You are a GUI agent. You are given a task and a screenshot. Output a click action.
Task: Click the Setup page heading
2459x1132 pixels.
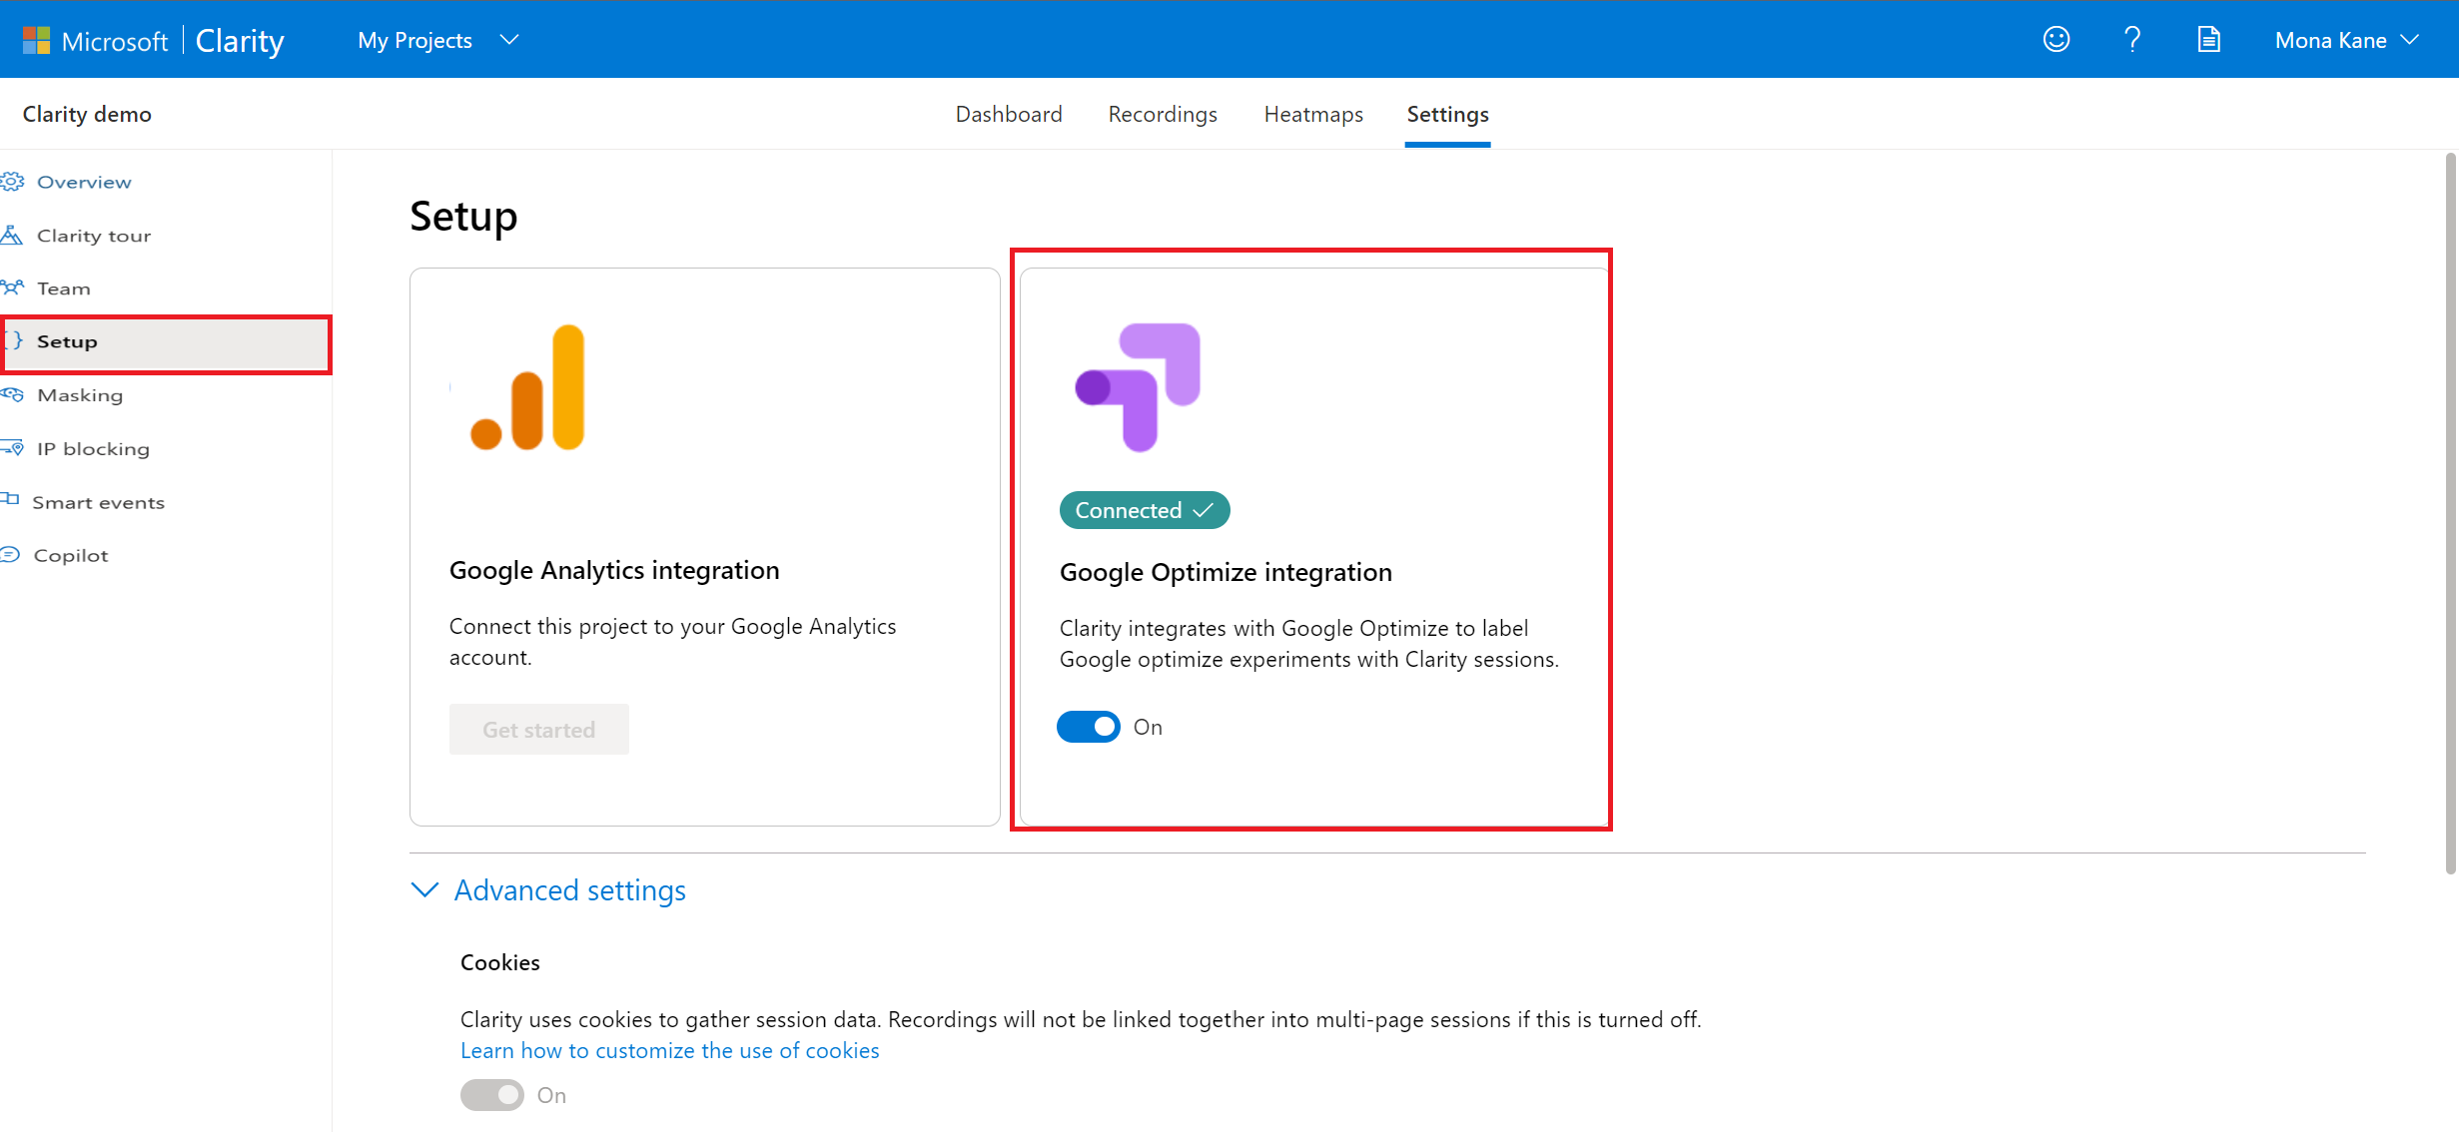coord(463,217)
